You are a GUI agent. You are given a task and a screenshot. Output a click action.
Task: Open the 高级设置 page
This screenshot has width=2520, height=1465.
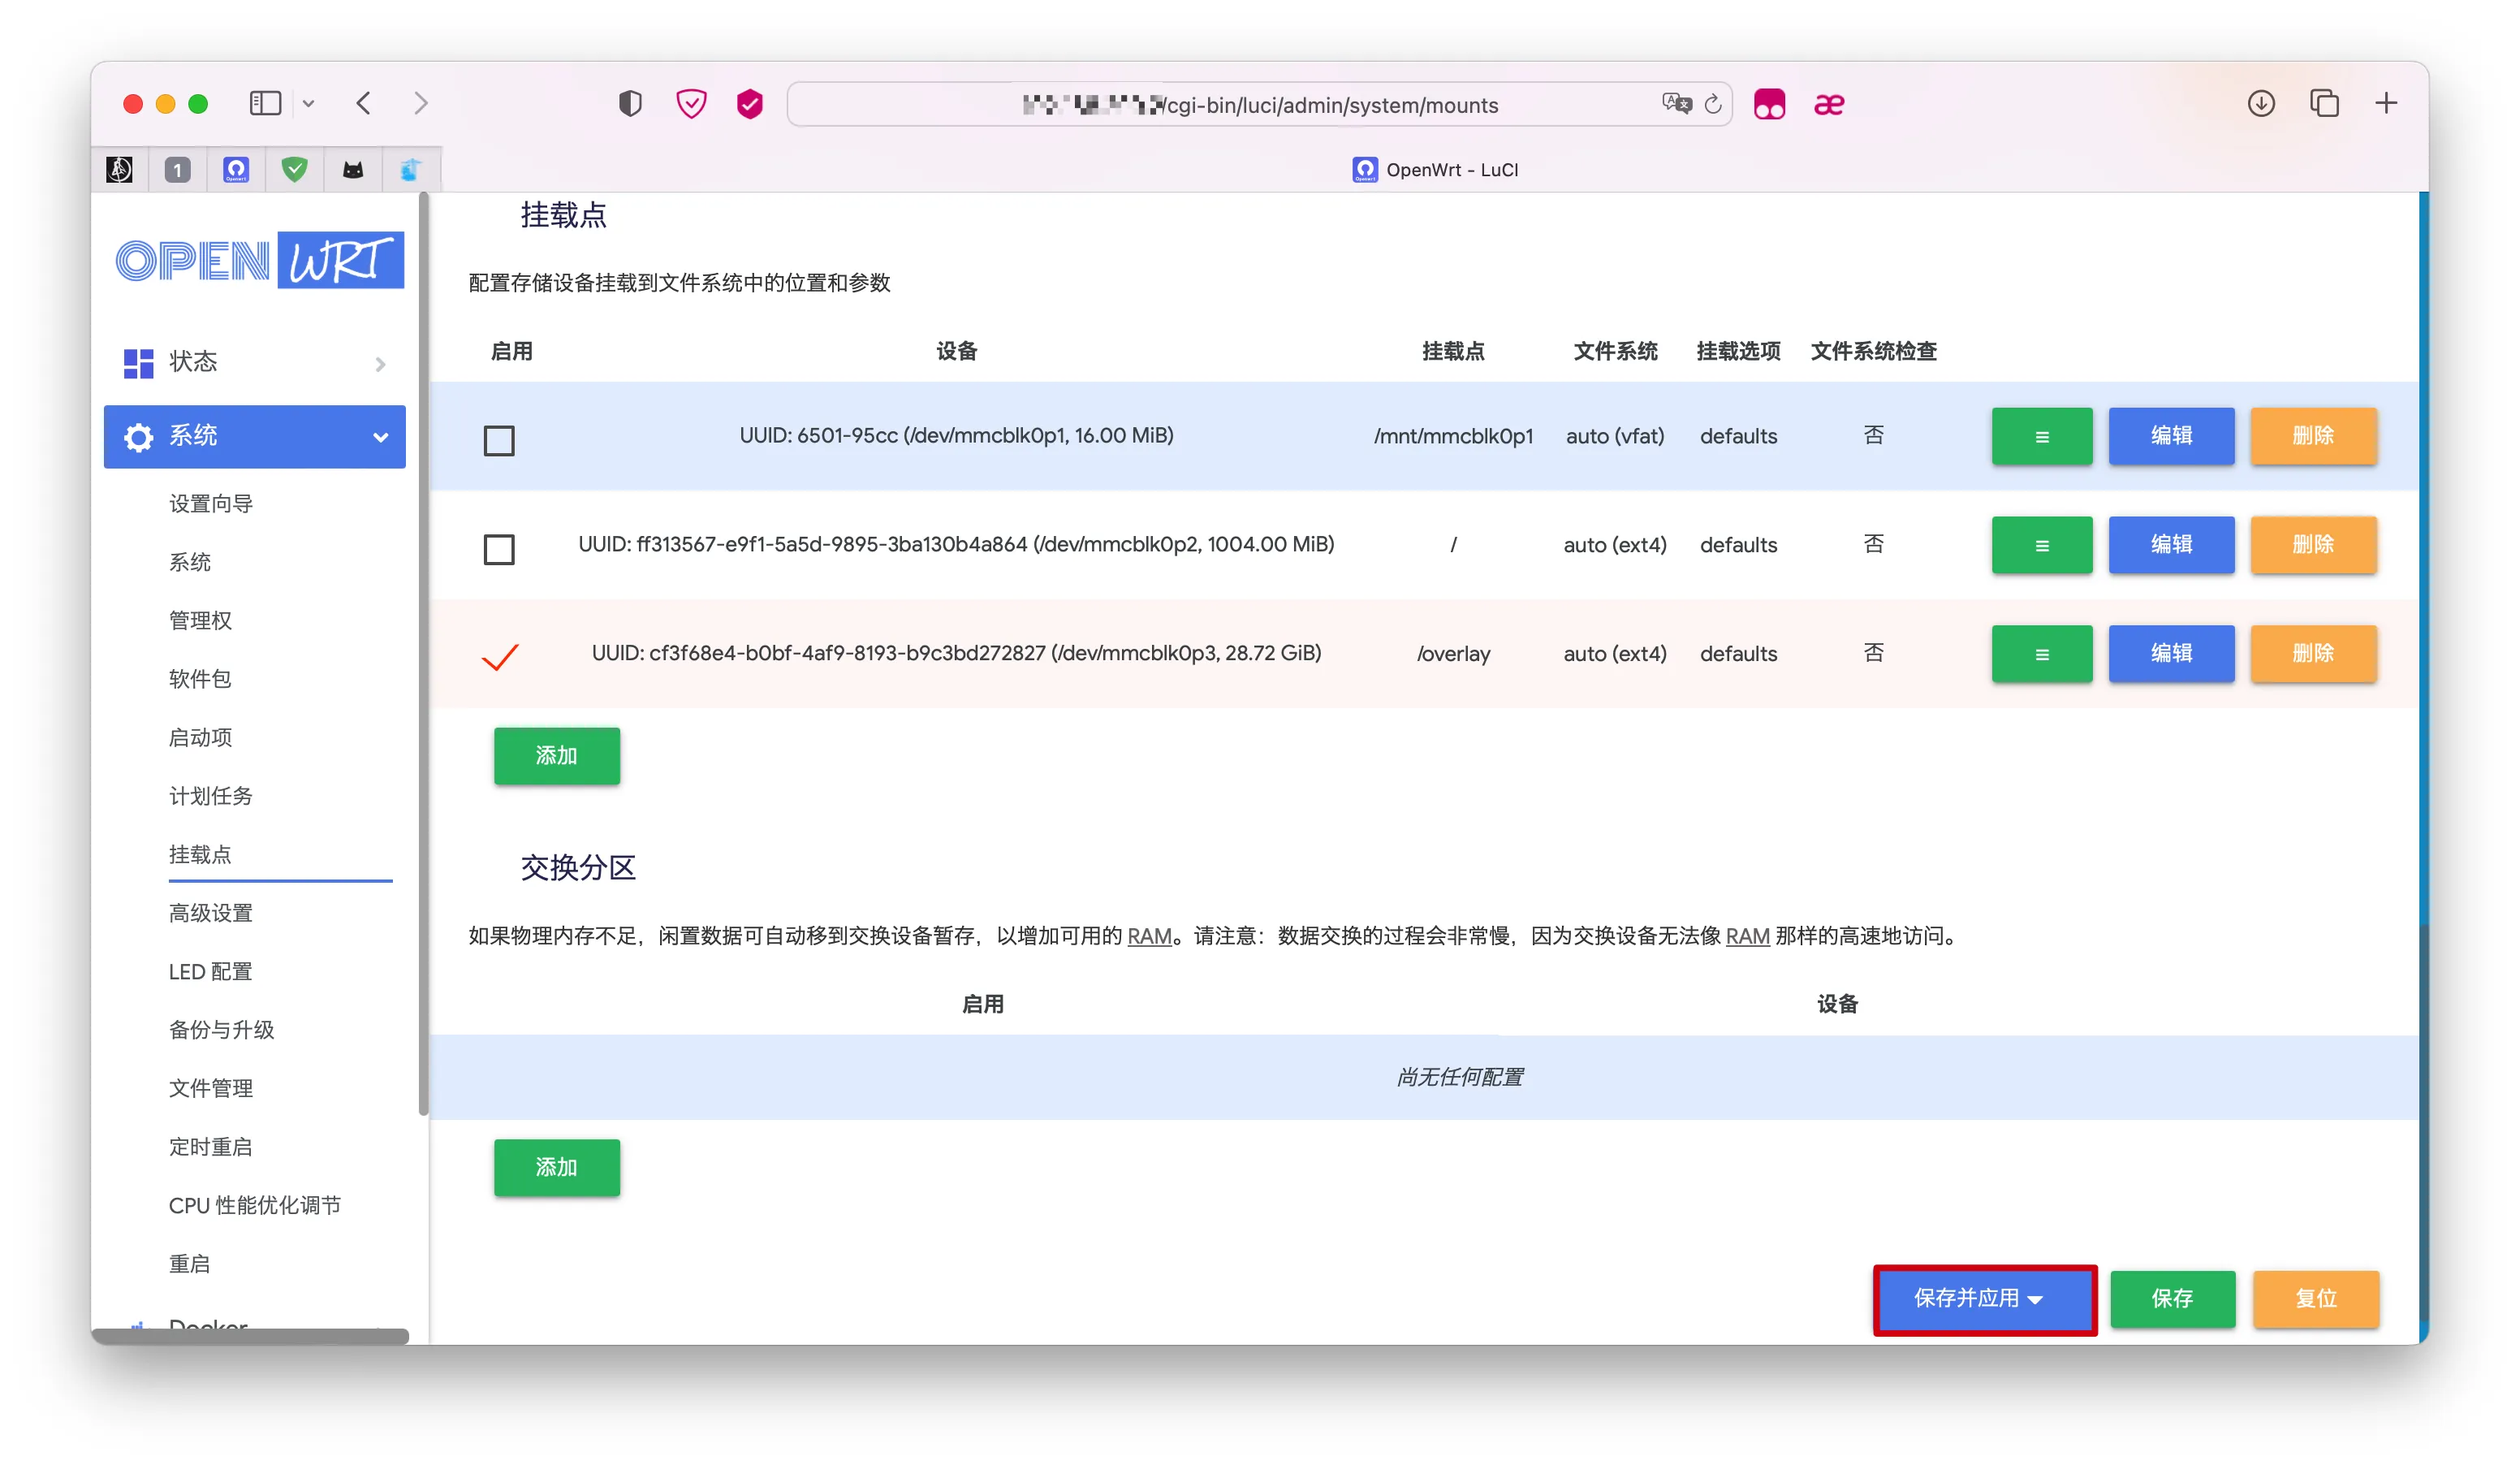click(x=210, y=913)
